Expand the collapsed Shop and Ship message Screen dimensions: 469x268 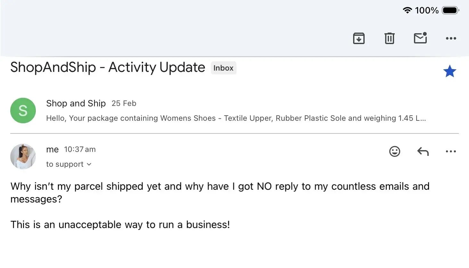coord(236,118)
